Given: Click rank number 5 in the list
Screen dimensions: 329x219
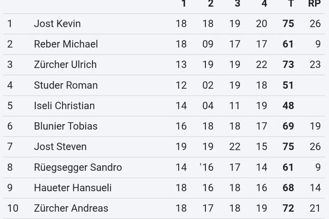Looking at the screenshot, I should point(10,106).
